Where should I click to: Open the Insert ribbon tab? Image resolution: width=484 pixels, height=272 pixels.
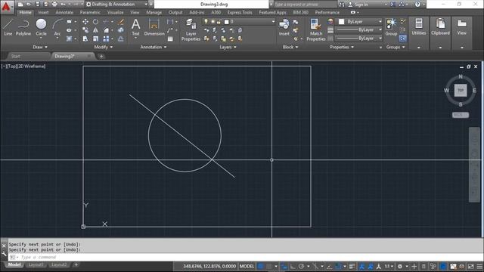44,12
